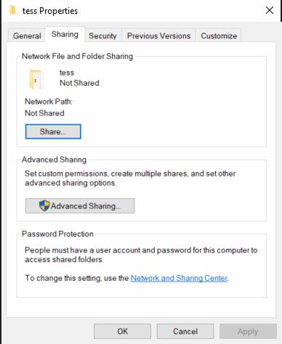Viewport: 282px width, 344px height.
Task: Cancel the properties dialog
Action: [x=185, y=331]
